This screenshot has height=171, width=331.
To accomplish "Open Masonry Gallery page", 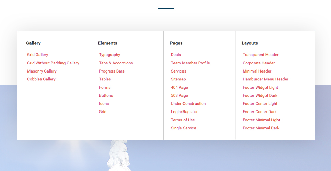I will point(42,71).
